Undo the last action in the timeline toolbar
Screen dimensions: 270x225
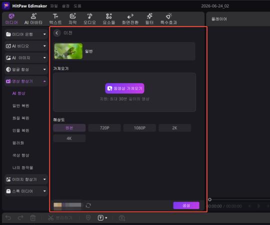point(8,218)
